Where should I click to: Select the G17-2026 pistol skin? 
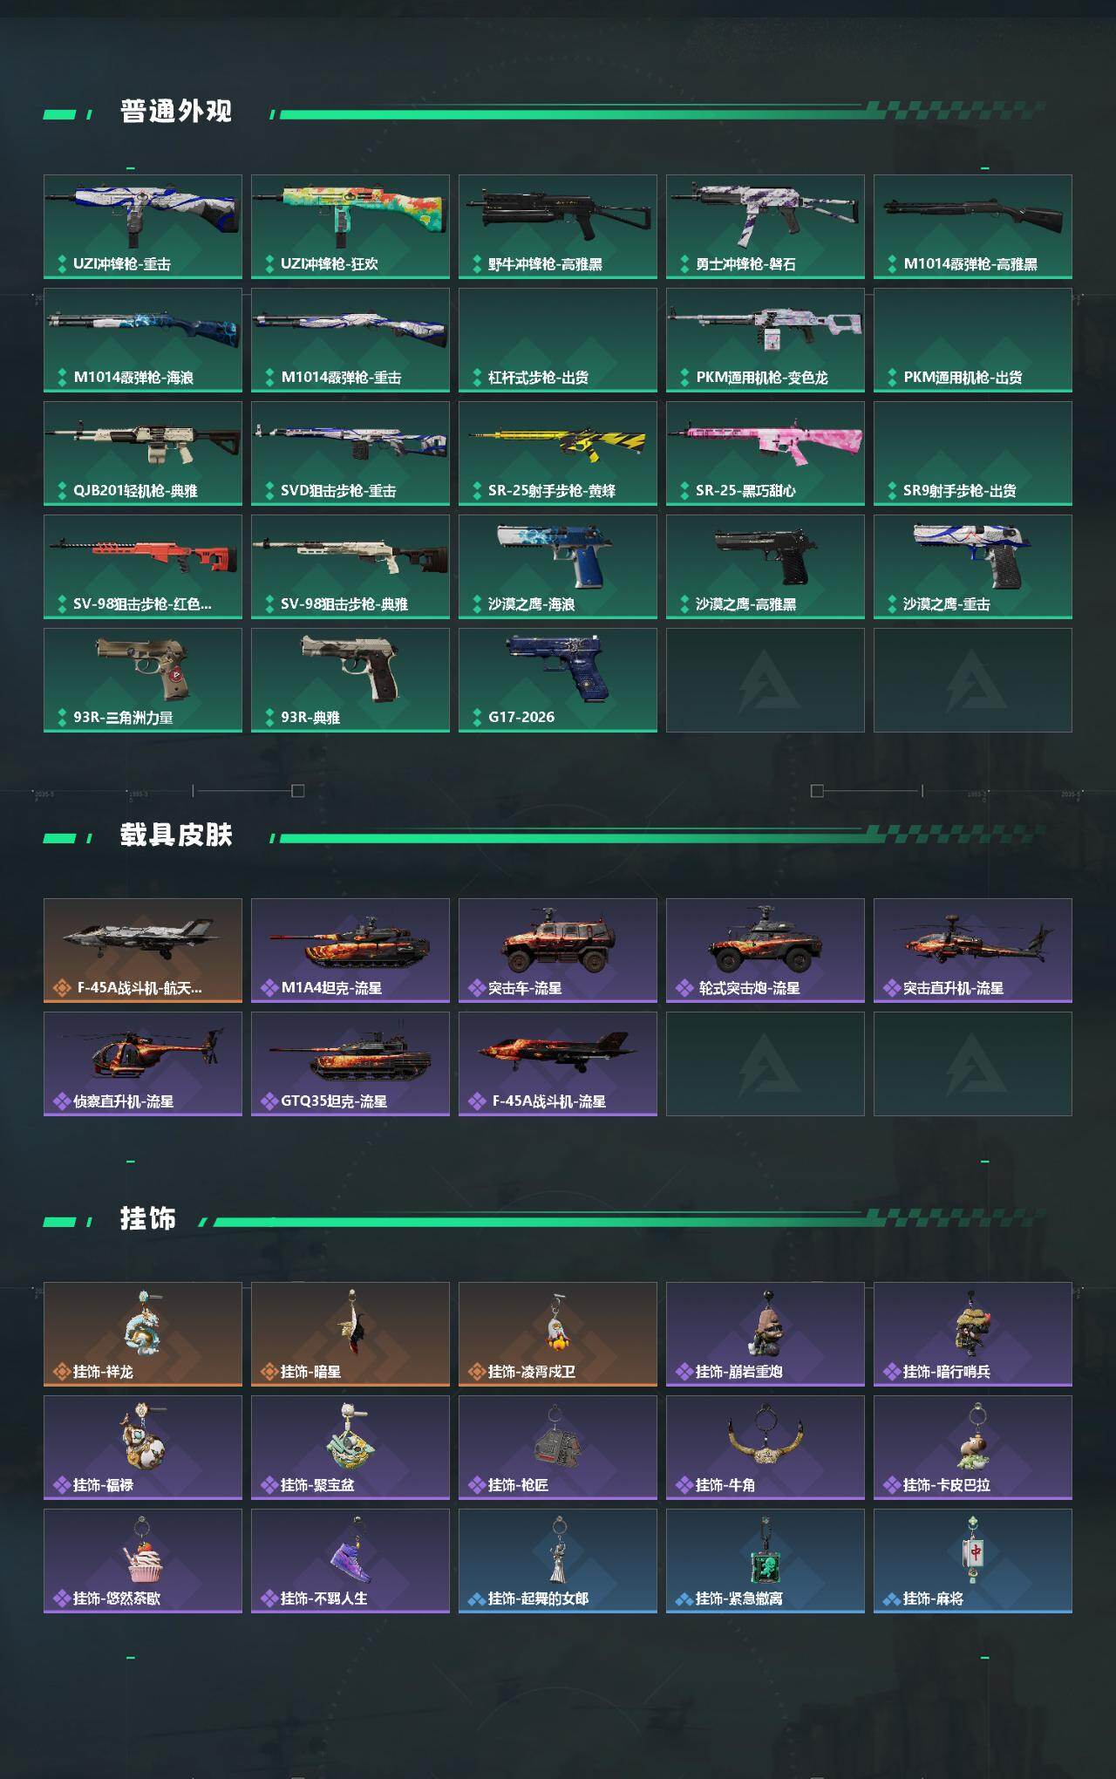click(558, 680)
